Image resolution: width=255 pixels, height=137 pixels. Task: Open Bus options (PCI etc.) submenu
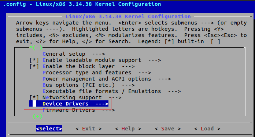(x=88, y=85)
